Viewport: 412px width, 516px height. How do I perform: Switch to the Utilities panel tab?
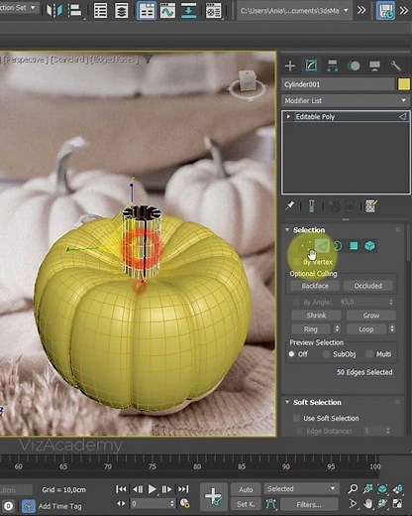point(395,65)
